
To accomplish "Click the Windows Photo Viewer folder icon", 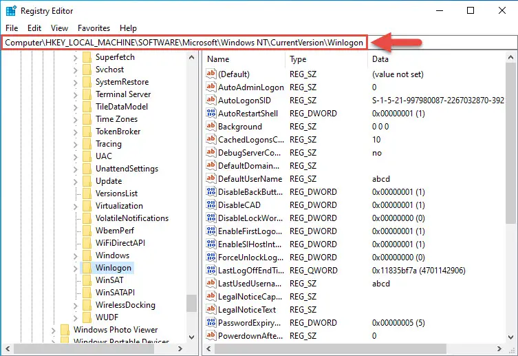I will click(x=65, y=330).
